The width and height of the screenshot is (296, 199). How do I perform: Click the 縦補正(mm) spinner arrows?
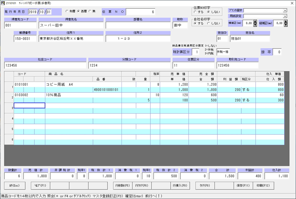tap(285, 23)
